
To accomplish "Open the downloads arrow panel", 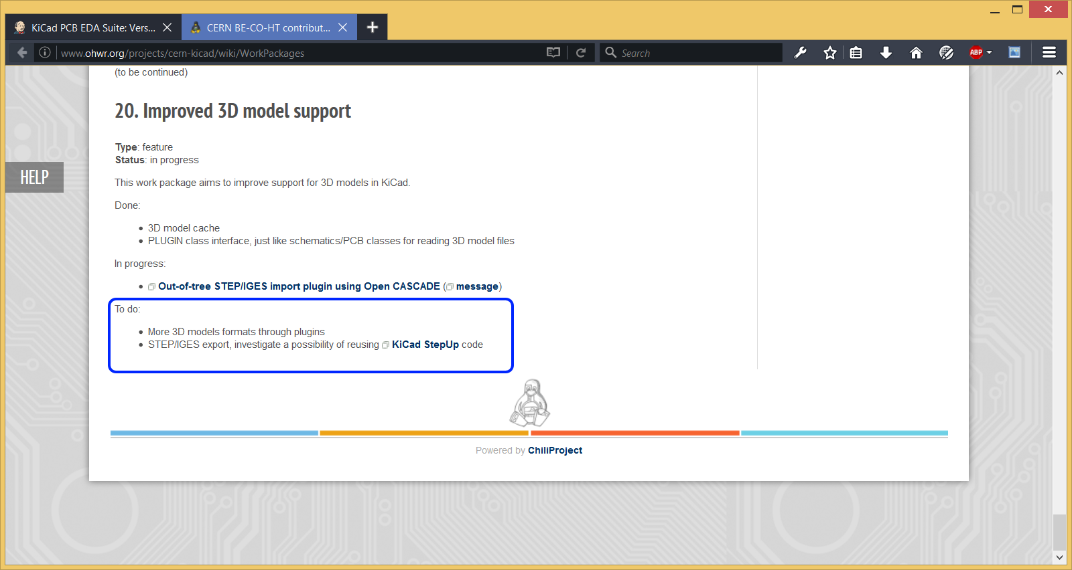I will tap(886, 53).
